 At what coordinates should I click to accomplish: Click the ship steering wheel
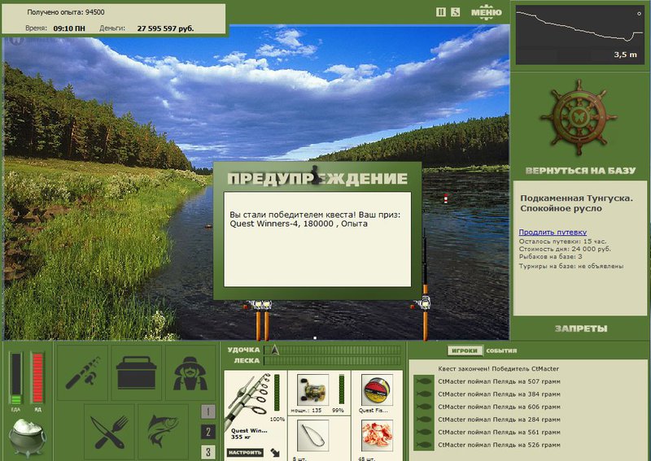click(x=579, y=118)
